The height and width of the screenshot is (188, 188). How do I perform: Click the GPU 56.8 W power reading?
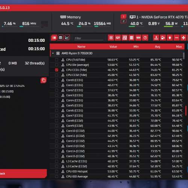(x=171, y=24)
